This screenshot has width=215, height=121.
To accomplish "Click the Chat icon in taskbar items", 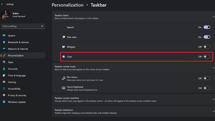I will pyautogui.click(x=63, y=57).
